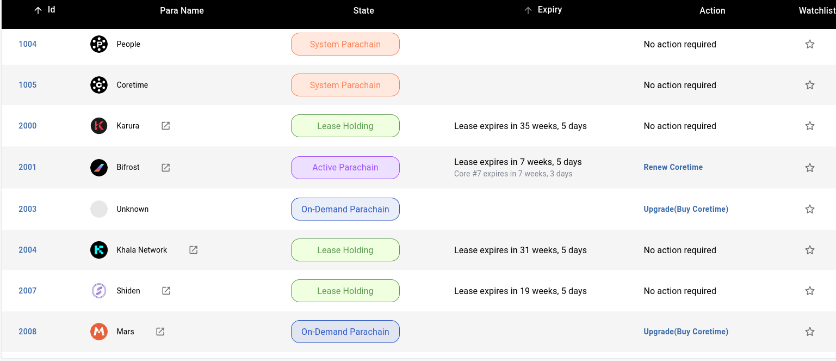836x361 pixels.
Task: Click the State column header
Action: [363, 10]
